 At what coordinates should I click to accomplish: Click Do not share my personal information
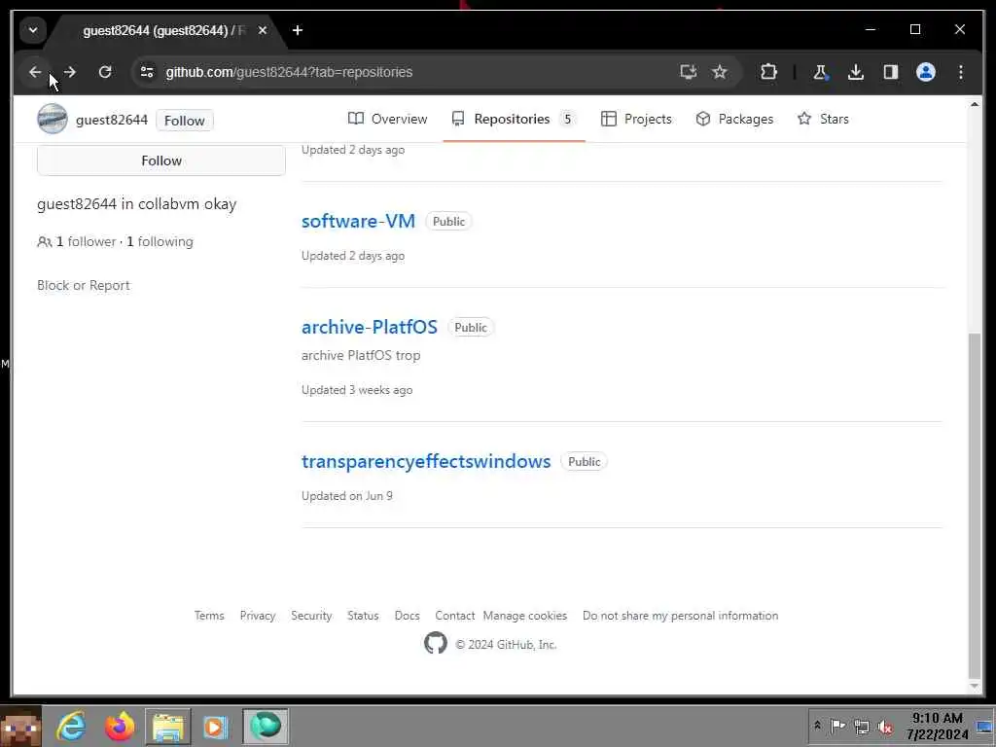click(680, 616)
